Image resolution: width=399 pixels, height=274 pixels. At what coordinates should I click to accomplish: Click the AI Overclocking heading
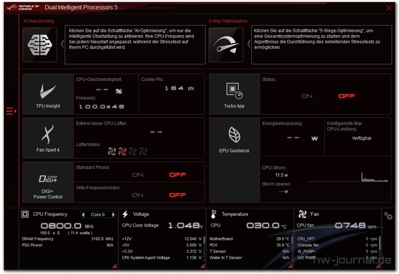click(x=38, y=21)
